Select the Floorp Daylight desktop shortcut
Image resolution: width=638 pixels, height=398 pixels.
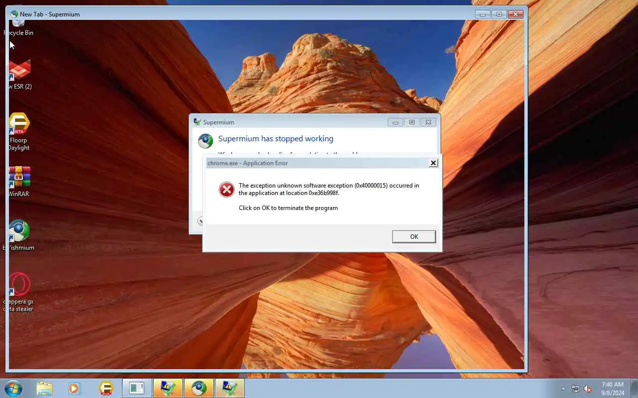pos(19,132)
